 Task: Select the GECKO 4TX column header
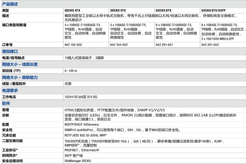pos(72,10)
